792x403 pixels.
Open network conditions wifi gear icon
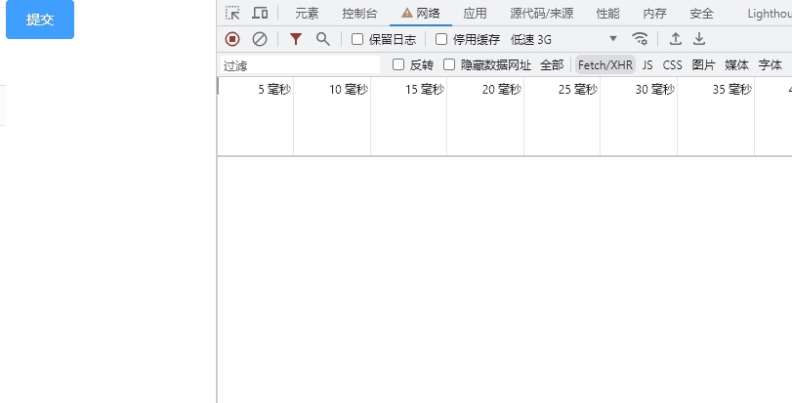[640, 39]
